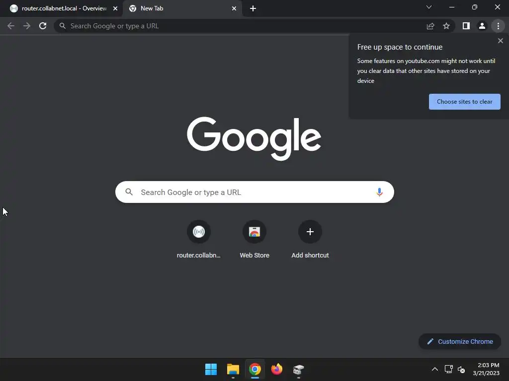Click the search icon in the address bar
The width and height of the screenshot is (509, 381).
[x=63, y=26]
